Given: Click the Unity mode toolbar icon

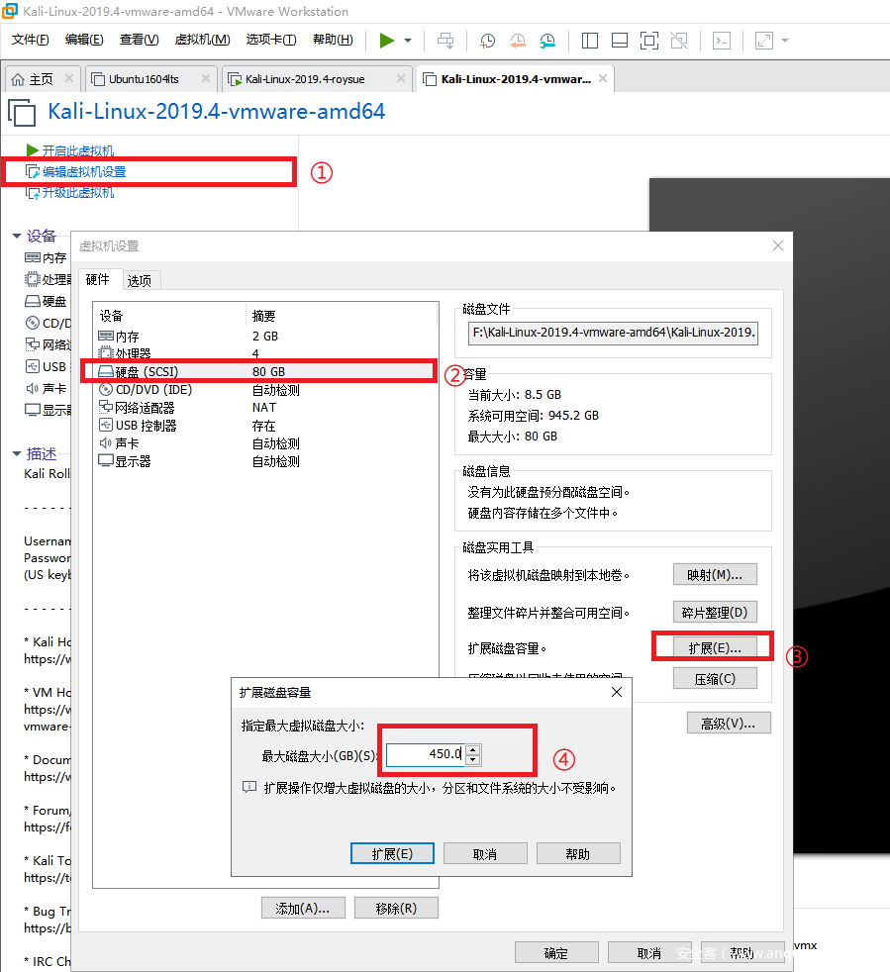Looking at the screenshot, I should (x=679, y=41).
